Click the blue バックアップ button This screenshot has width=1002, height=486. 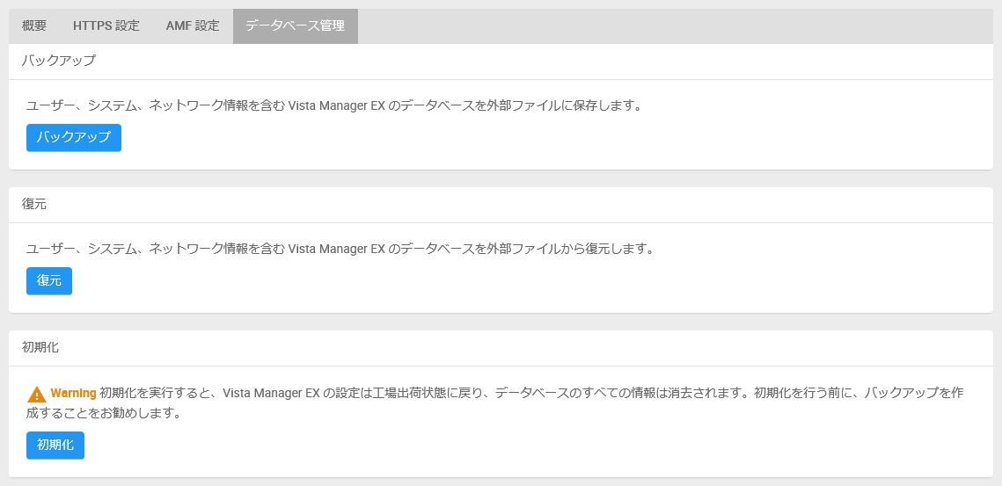coord(74,138)
